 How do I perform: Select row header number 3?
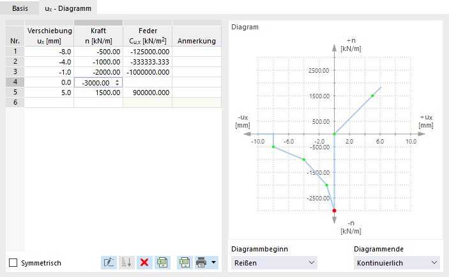15,72
